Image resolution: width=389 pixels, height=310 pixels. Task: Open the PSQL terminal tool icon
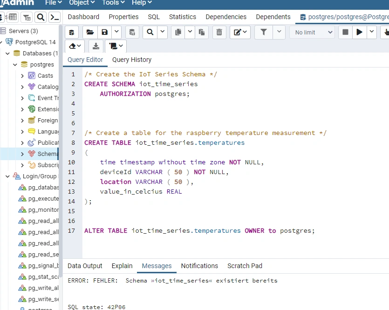pos(54,17)
